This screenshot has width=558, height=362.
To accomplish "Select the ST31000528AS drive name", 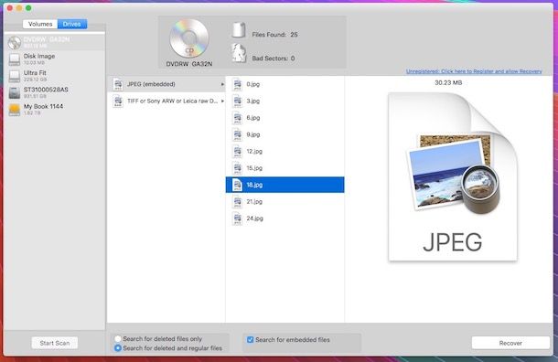I will [x=46, y=90].
